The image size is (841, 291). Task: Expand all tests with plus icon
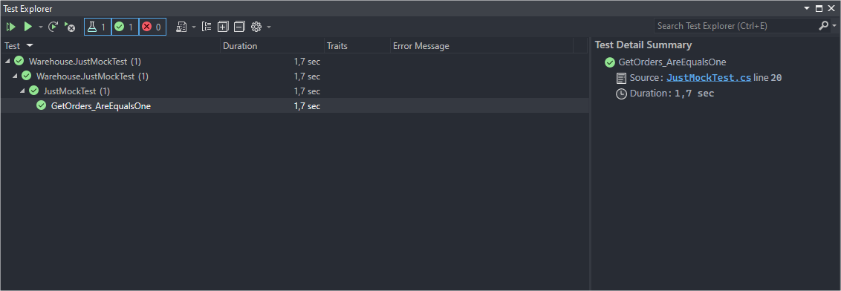click(x=223, y=26)
